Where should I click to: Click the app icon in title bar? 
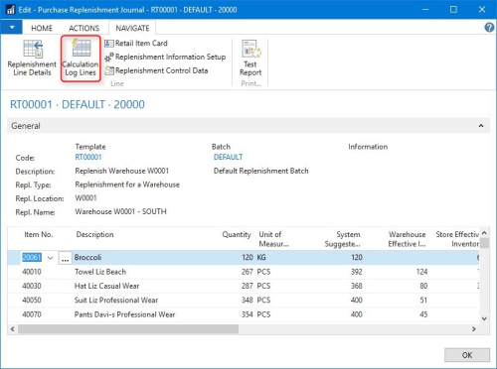point(10,10)
